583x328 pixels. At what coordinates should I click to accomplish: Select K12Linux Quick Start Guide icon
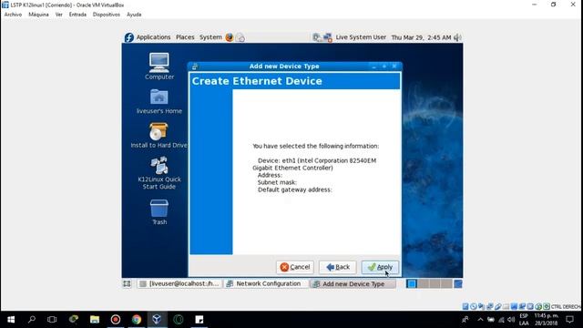pyautogui.click(x=159, y=173)
